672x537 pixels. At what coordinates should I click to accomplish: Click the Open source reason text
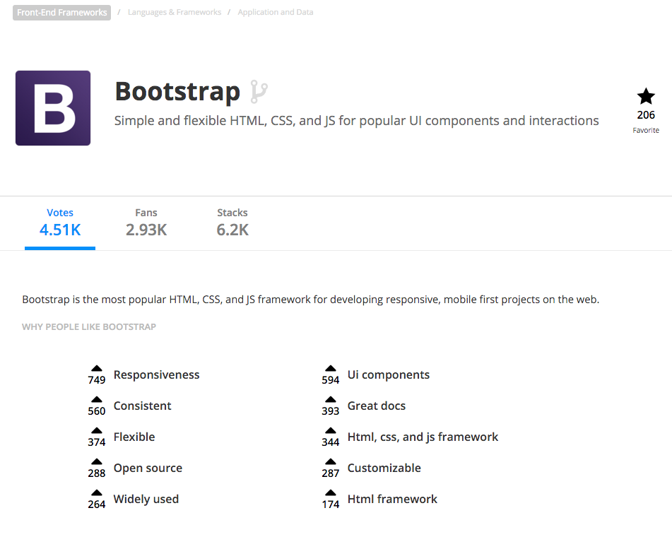tap(148, 468)
